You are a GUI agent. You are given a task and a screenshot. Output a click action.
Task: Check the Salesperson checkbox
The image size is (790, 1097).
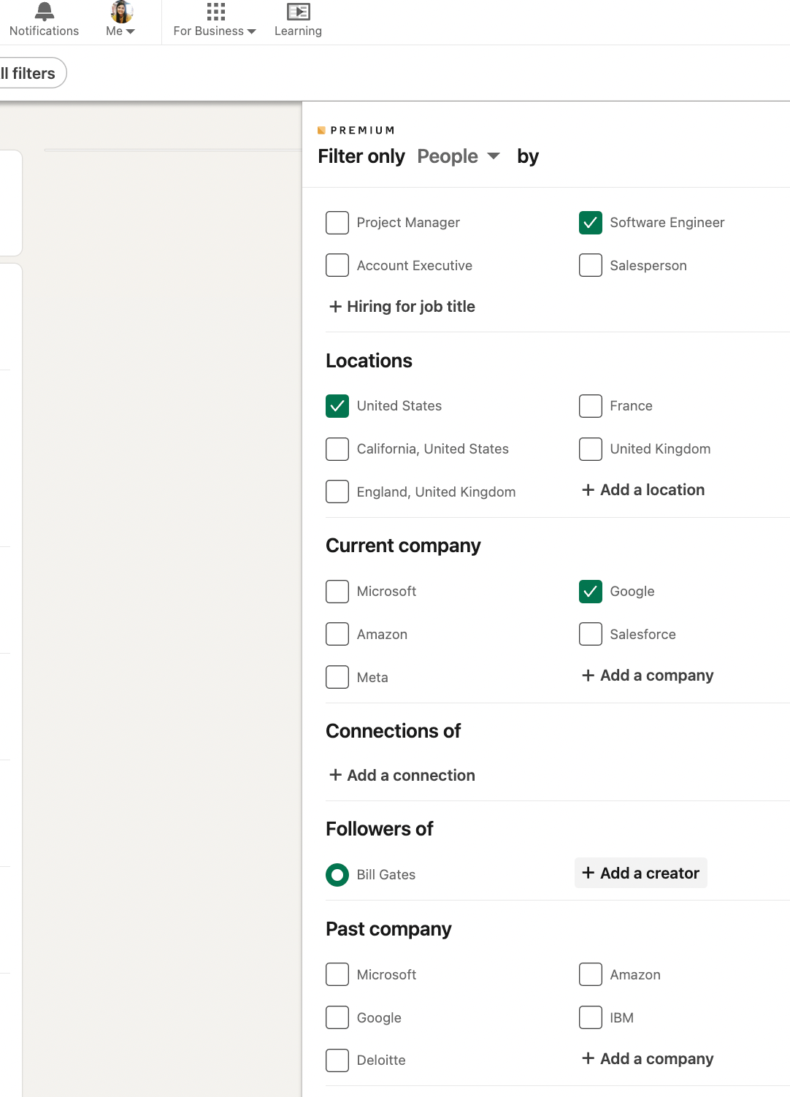pos(591,265)
